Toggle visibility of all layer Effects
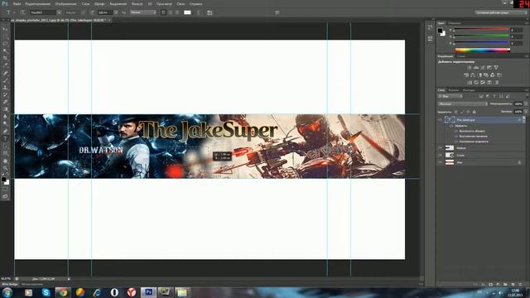 coord(451,126)
